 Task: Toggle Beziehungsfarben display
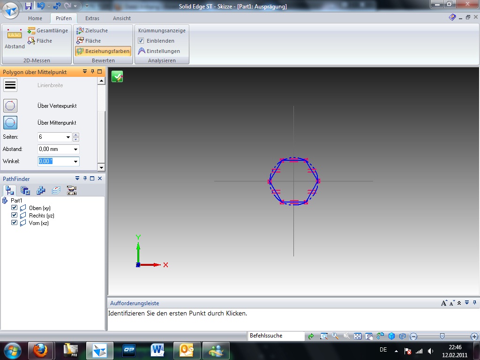click(x=103, y=51)
